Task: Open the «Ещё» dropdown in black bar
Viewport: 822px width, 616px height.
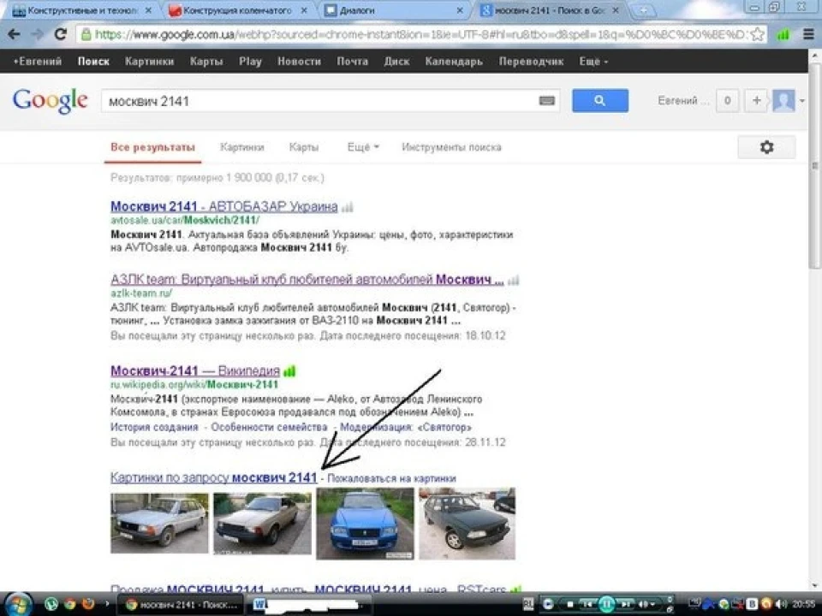Action: coord(593,62)
